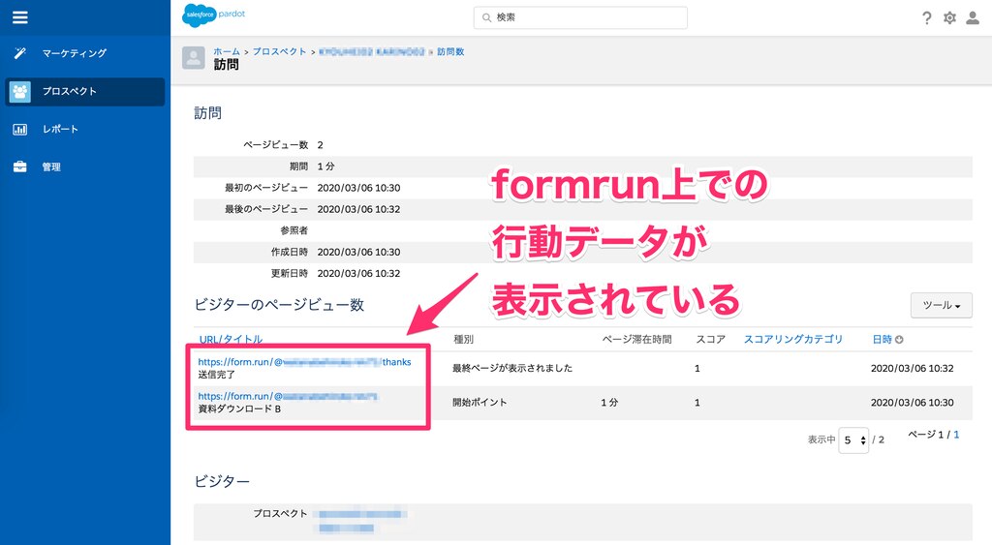Click 開始ポイント type cell

tap(480, 402)
